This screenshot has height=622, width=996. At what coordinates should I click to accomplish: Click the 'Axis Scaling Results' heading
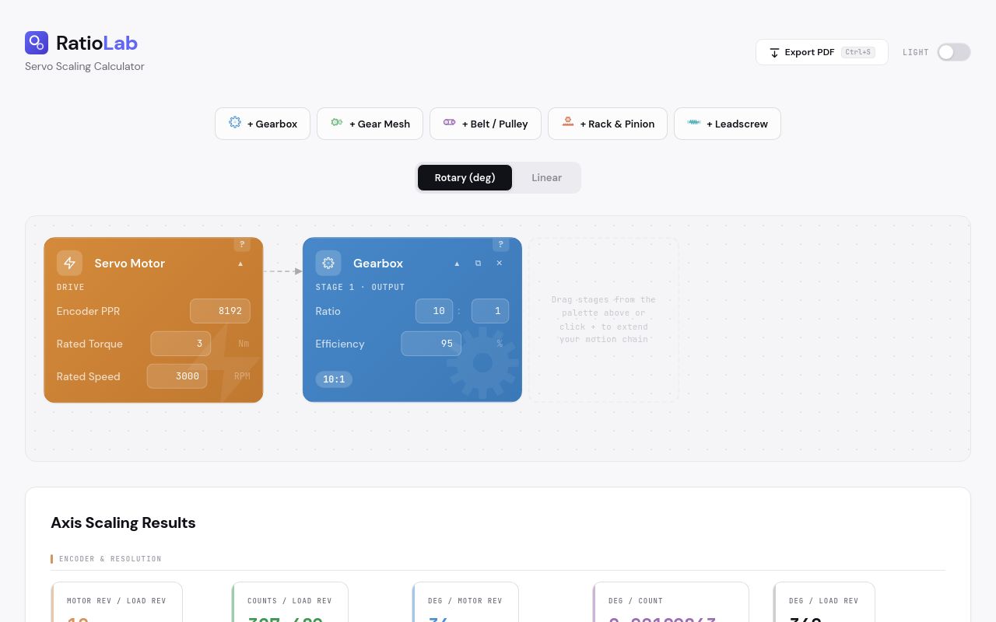tap(123, 522)
